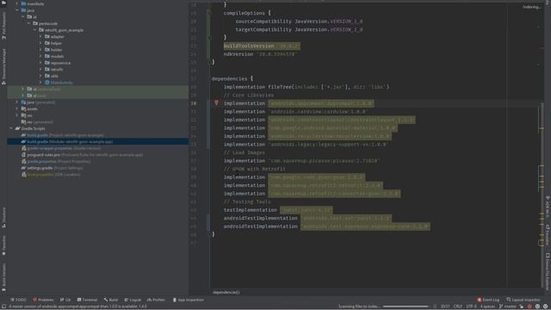Click the UTF-8 encoding indicator
551x310 pixels.
click(471, 307)
